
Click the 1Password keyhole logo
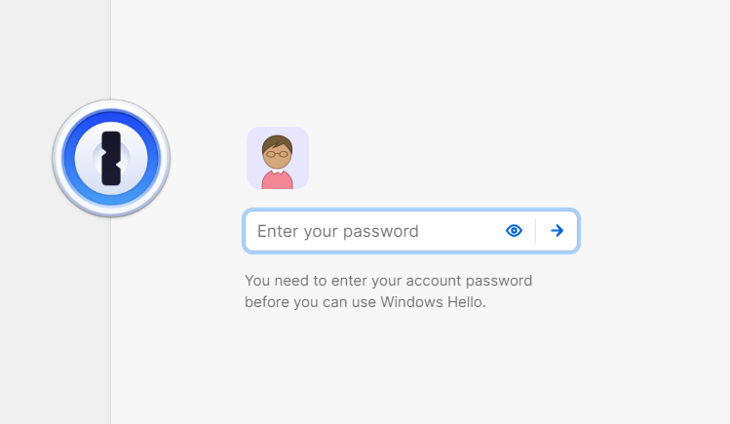pyautogui.click(x=111, y=158)
